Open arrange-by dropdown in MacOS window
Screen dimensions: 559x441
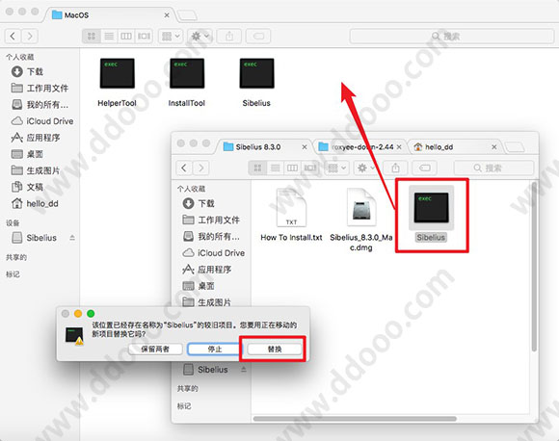[x=171, y=36]
